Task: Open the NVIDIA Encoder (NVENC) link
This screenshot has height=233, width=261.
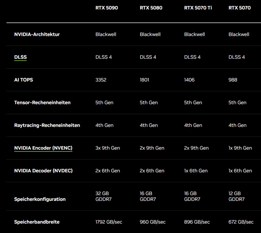Action: [x=43, y=148]
